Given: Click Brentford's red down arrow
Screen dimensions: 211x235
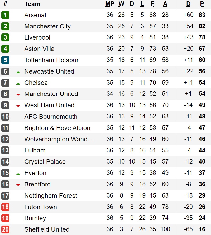Looking at the screenshot, I should point(18,185).
